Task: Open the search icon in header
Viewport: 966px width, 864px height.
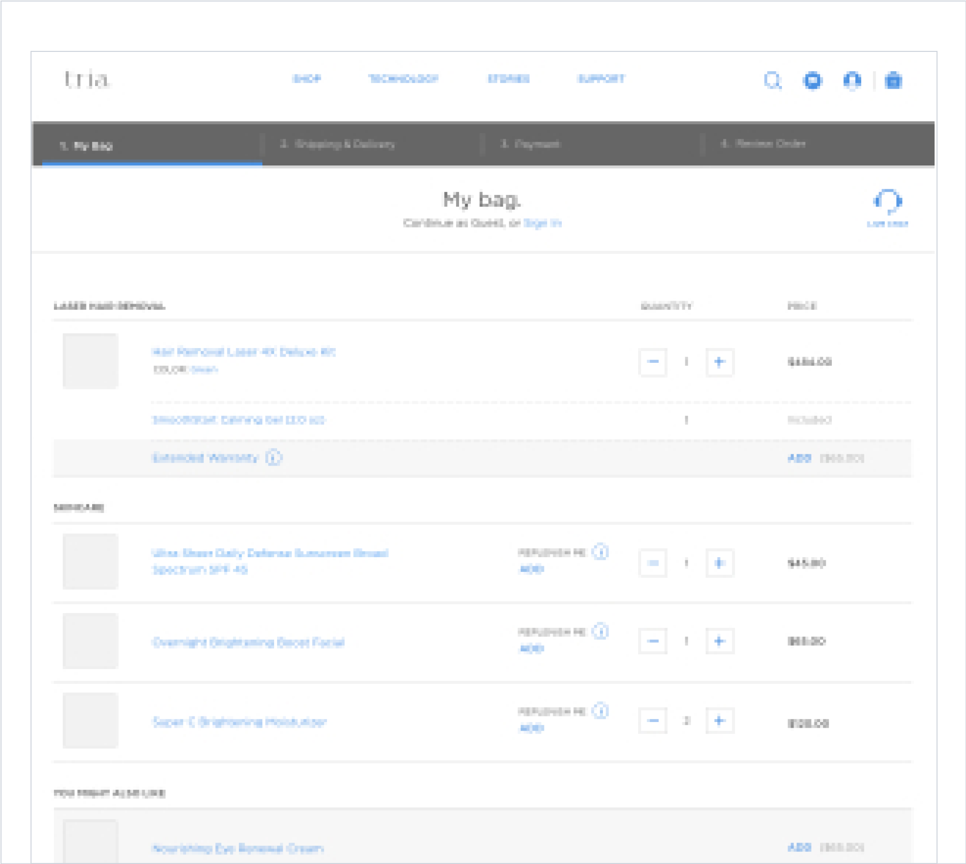Action: click(x=773, y=80)
